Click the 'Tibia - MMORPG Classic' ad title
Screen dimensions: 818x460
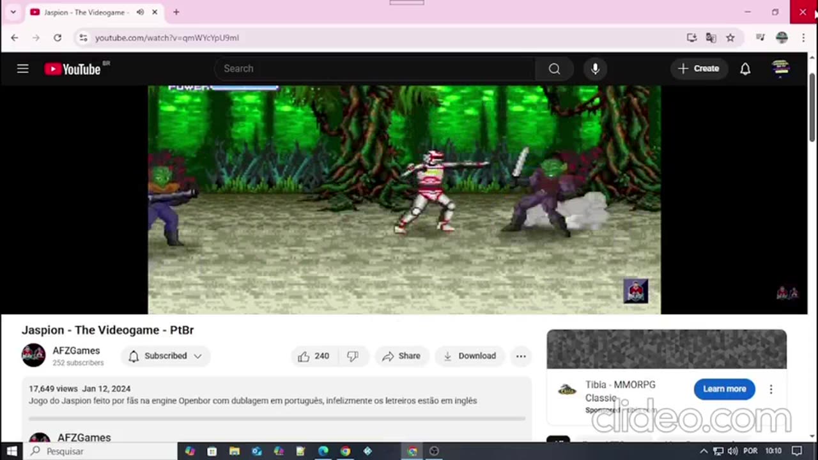pyautogui.click(x=621, y=391)
